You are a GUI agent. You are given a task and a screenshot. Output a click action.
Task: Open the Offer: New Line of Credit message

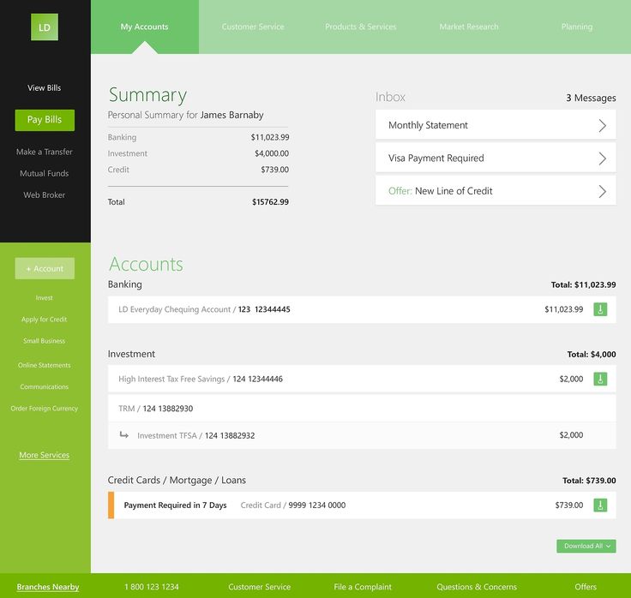[x=496, y=191]
